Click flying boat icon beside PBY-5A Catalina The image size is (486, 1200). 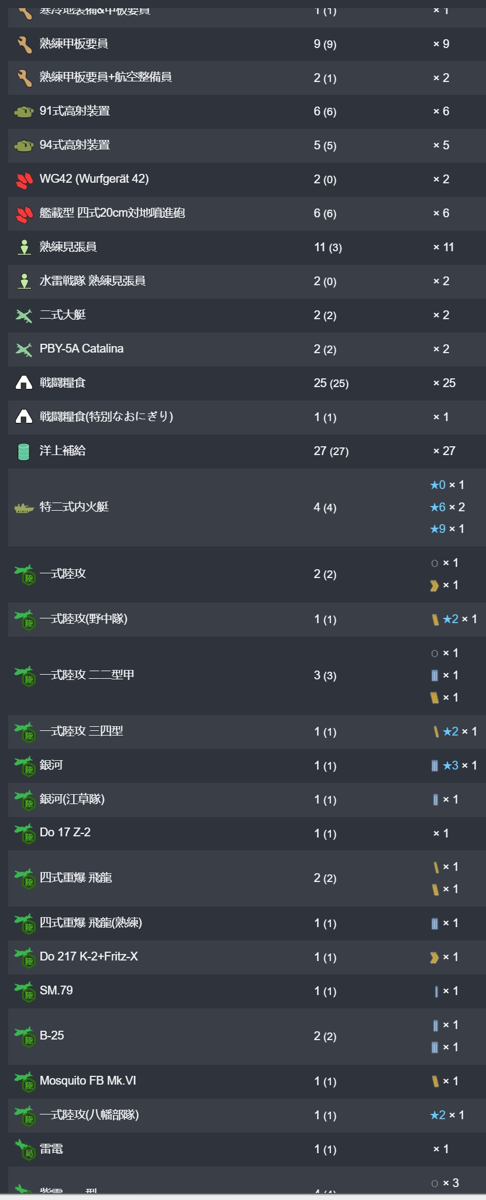tap(24, 350)
